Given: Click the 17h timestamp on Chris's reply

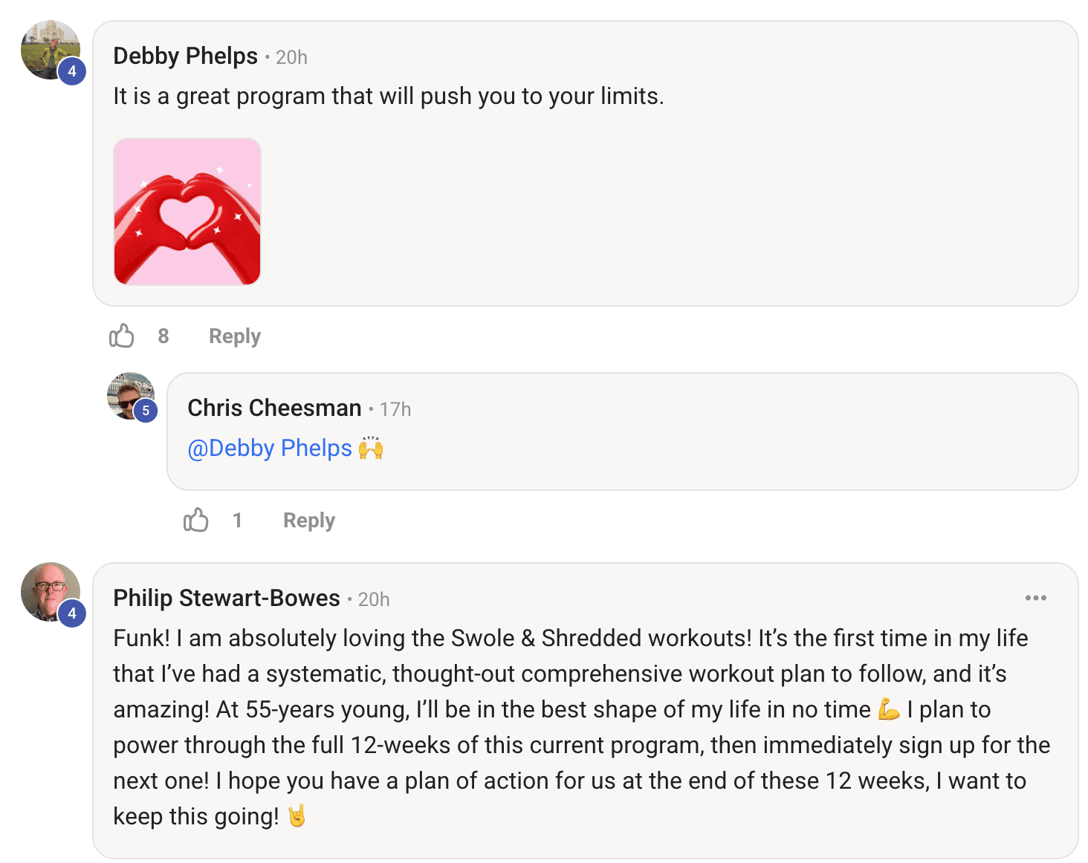Looking at the screenshot, I should pyautogui.click(x=395, y=409).
